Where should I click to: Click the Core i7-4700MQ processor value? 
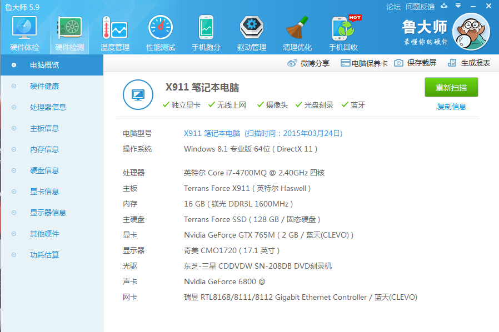coord(255,173)
